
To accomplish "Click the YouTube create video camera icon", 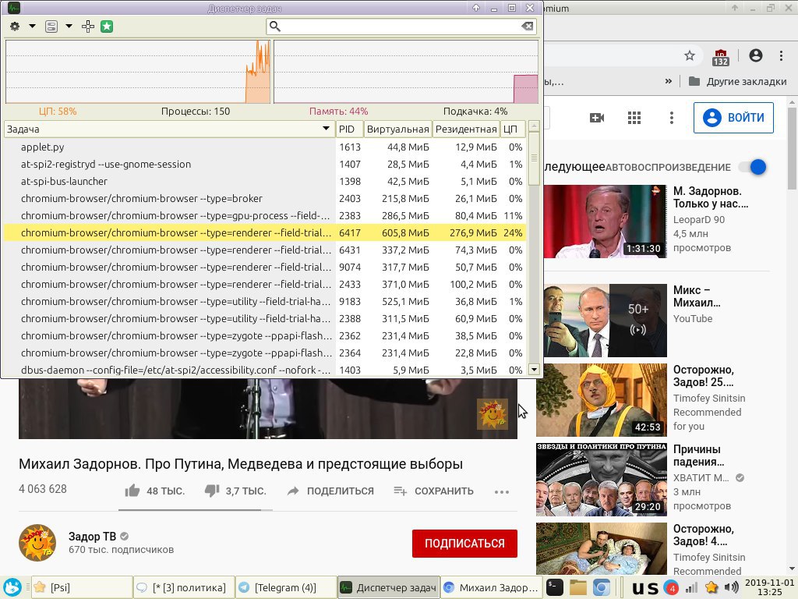I will point(596,119).
